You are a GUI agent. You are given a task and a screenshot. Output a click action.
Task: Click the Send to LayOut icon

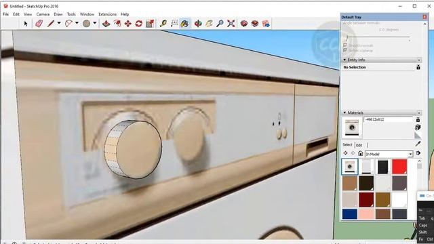[x=266, y=24]
